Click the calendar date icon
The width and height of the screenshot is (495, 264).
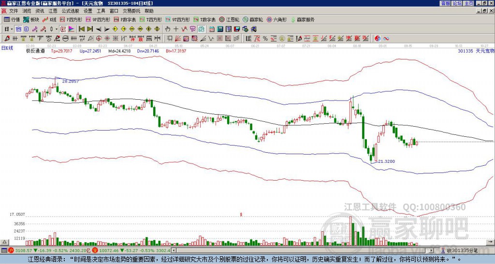(212, 29)
